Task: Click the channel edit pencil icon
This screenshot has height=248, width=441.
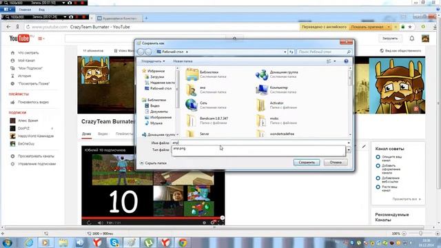Action: tap(364, 146)
